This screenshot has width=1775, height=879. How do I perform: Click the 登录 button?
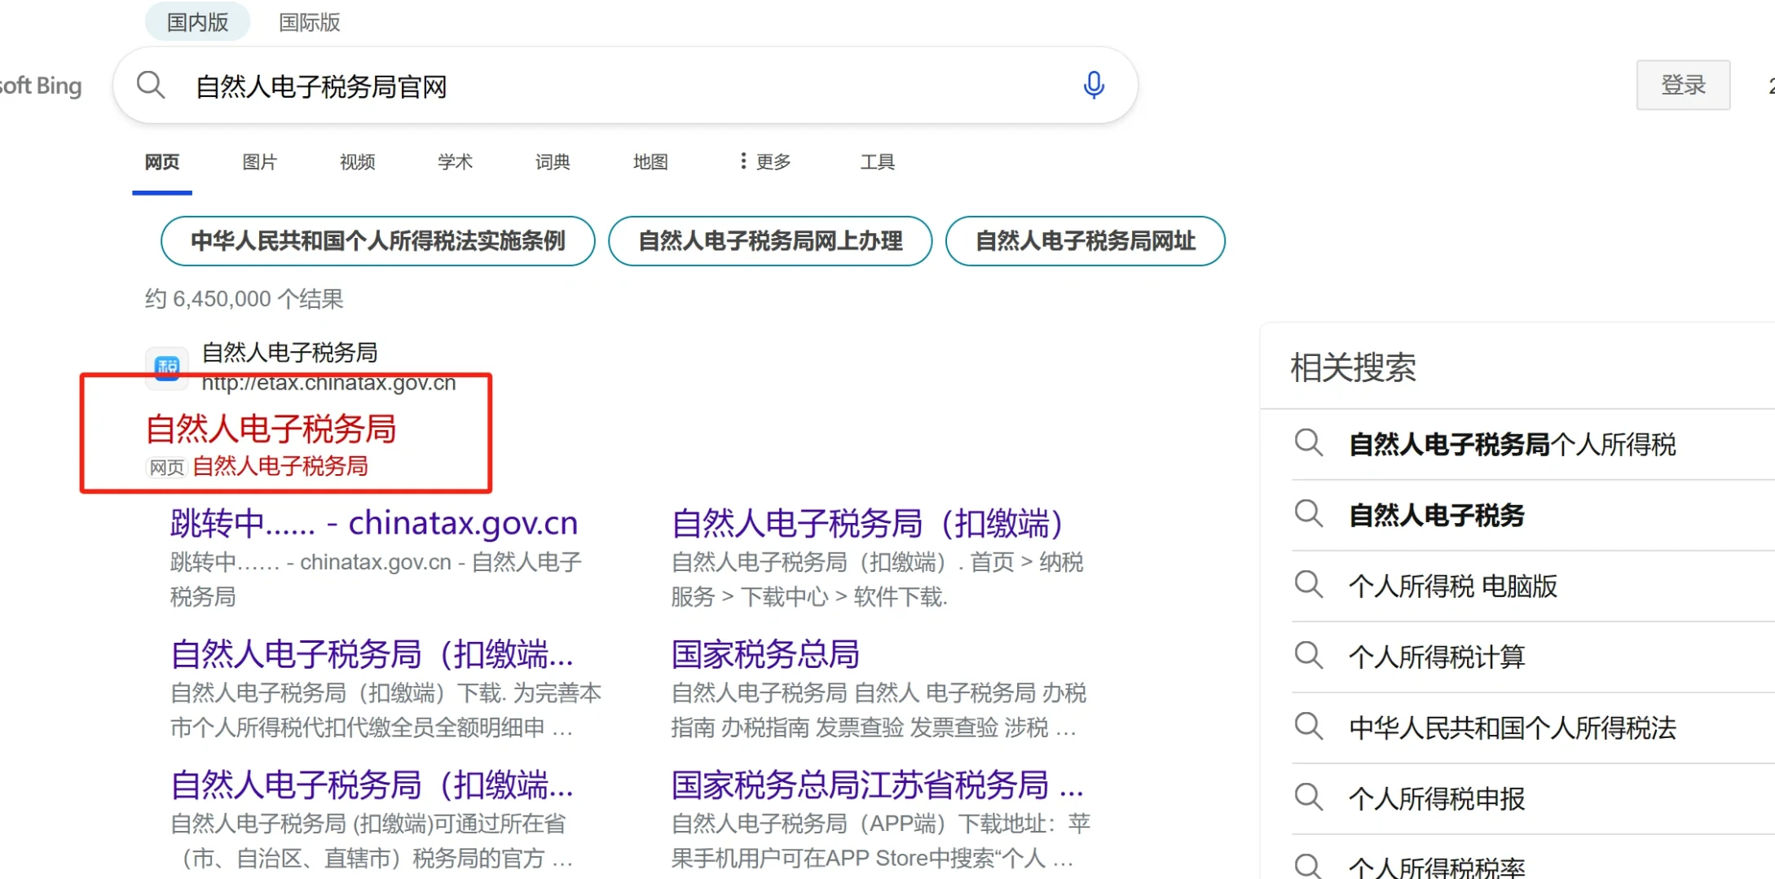pyautogui.click(x=1683, y=85)
